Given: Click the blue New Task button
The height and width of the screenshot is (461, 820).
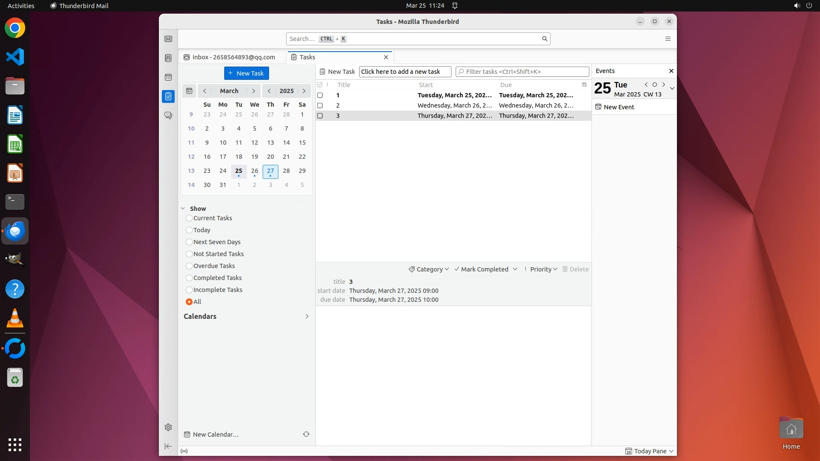Looking at the screenshot, I should (246, 73).
